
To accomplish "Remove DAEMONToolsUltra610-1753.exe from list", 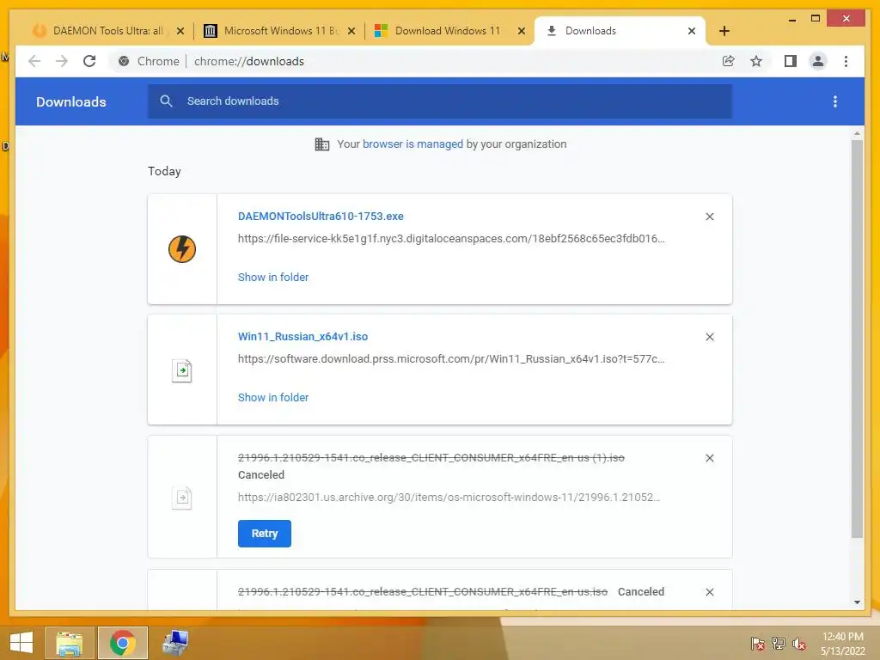I will (x=709, y=217).
